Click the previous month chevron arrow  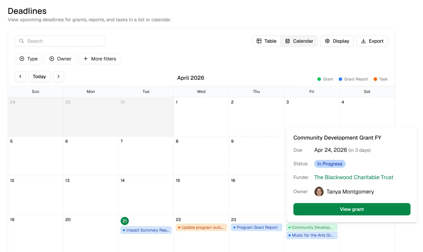click(20, 76)
